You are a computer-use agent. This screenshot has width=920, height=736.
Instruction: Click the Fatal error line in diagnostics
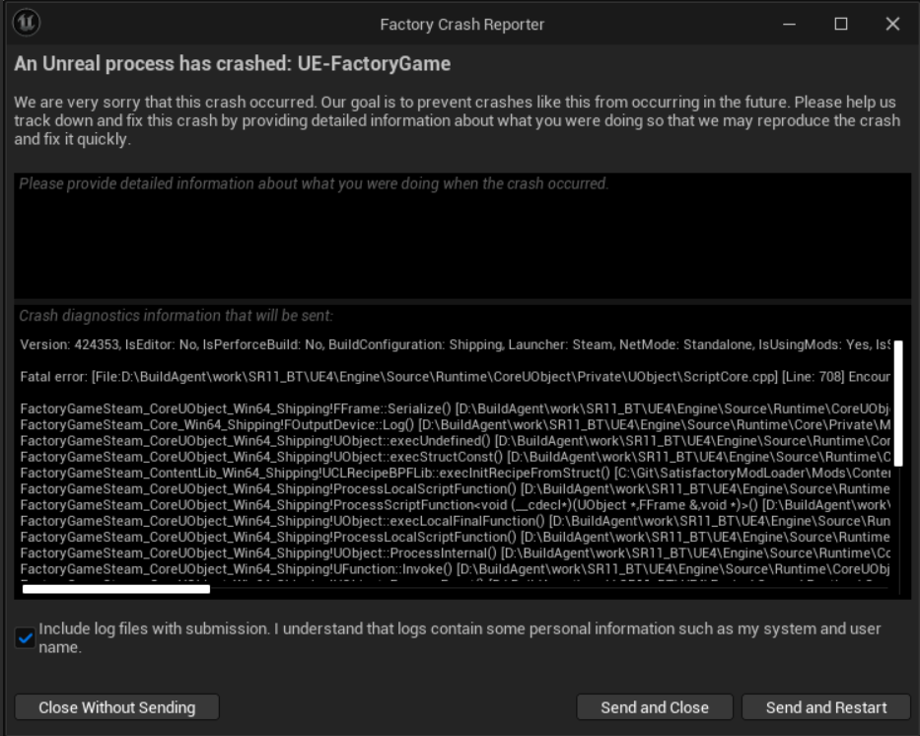click(455, 377)
